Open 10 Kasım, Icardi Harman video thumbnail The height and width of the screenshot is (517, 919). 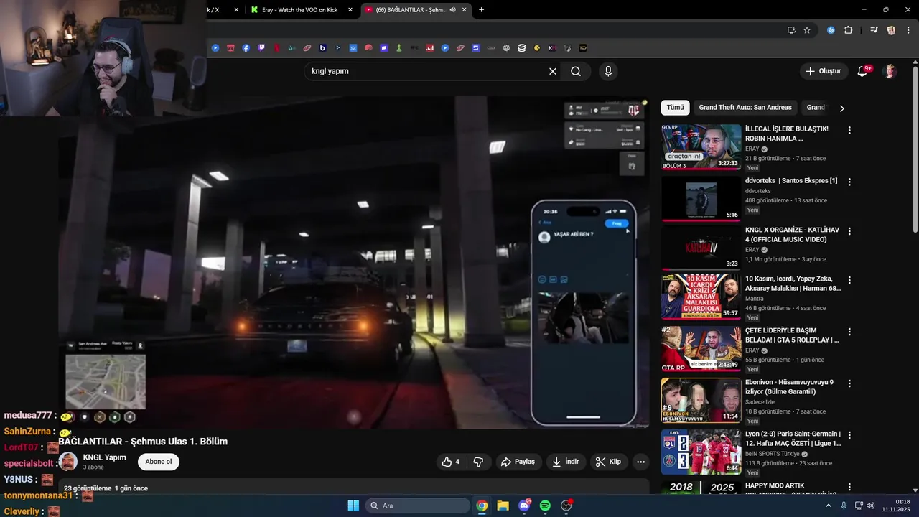coord(701,297)
